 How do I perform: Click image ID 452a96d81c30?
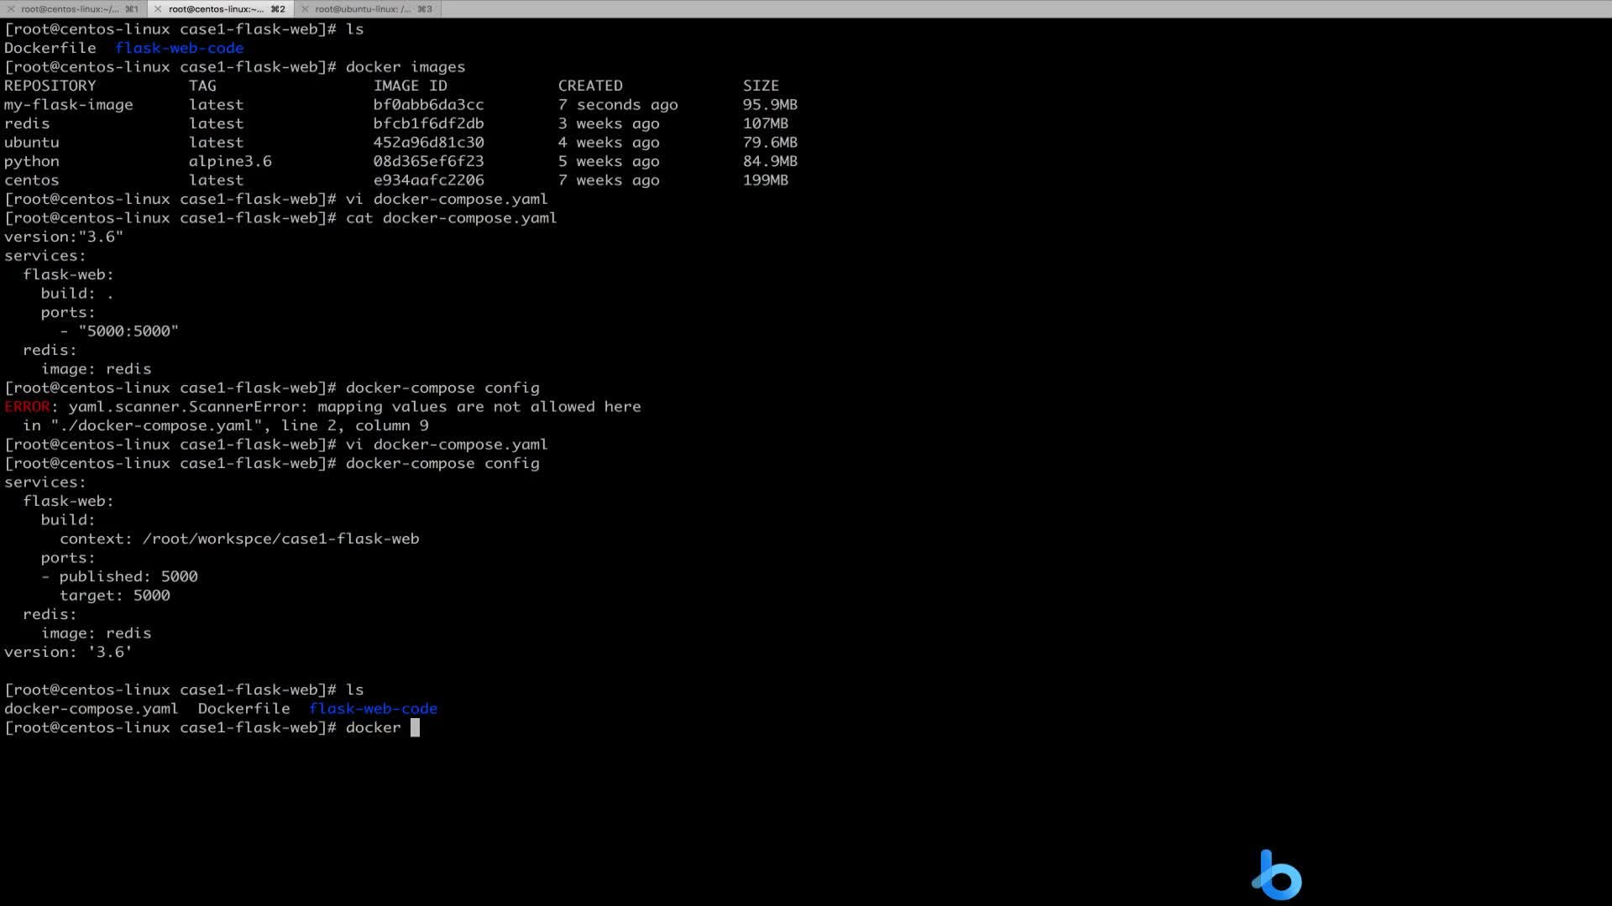(x=428, y=143)
